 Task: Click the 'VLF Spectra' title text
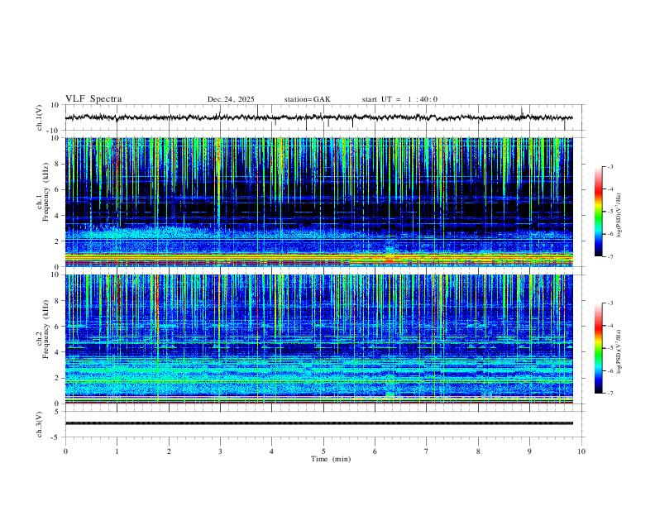(x=93, y=99)
